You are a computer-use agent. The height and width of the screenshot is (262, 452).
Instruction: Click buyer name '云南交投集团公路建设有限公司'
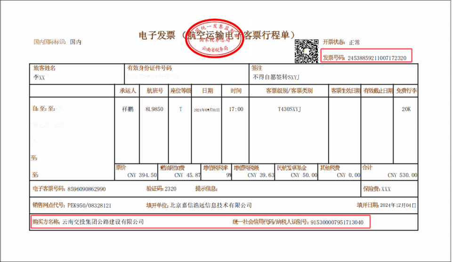click(103, 222)
